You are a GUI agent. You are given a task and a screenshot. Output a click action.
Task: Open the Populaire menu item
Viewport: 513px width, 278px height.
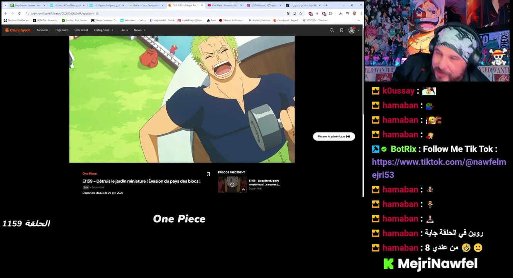tap(62, 30)
